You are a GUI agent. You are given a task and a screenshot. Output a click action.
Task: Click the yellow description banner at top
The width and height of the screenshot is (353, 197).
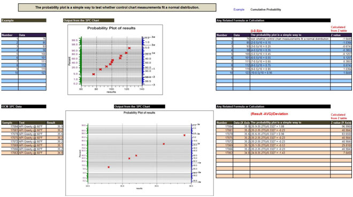117,7
